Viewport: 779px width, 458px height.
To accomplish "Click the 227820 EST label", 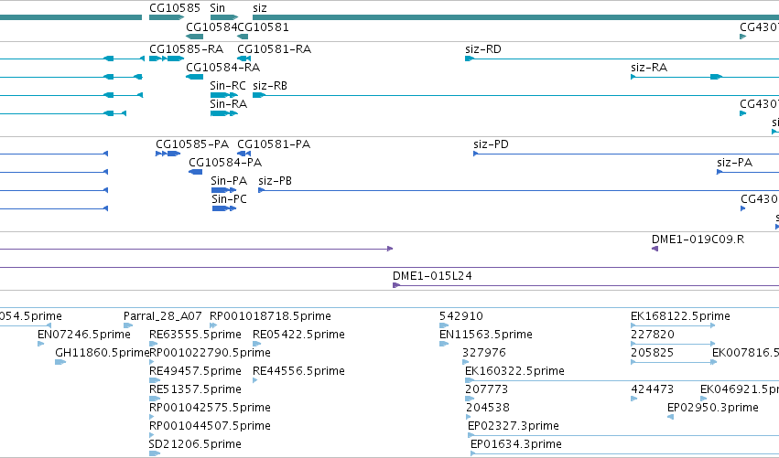I will [x=653, y=335].
